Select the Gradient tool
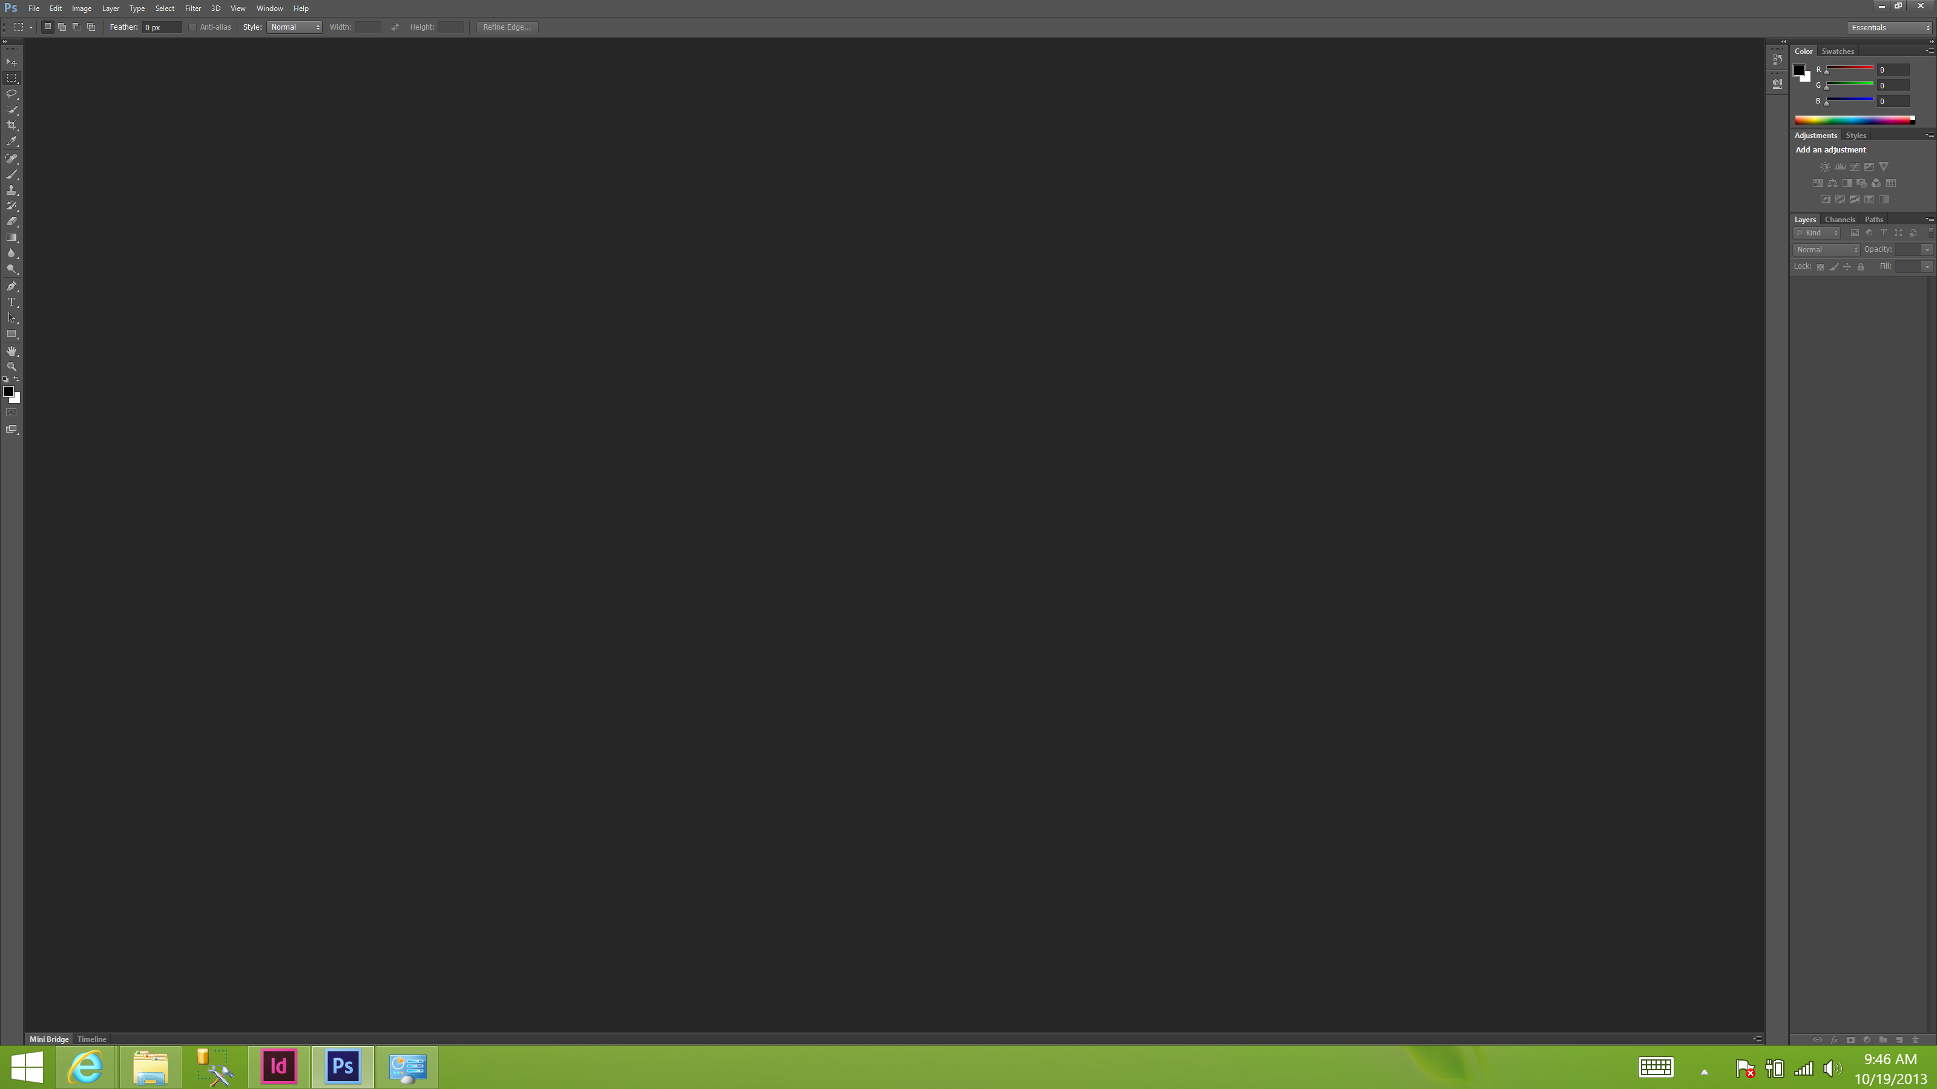 13,238
